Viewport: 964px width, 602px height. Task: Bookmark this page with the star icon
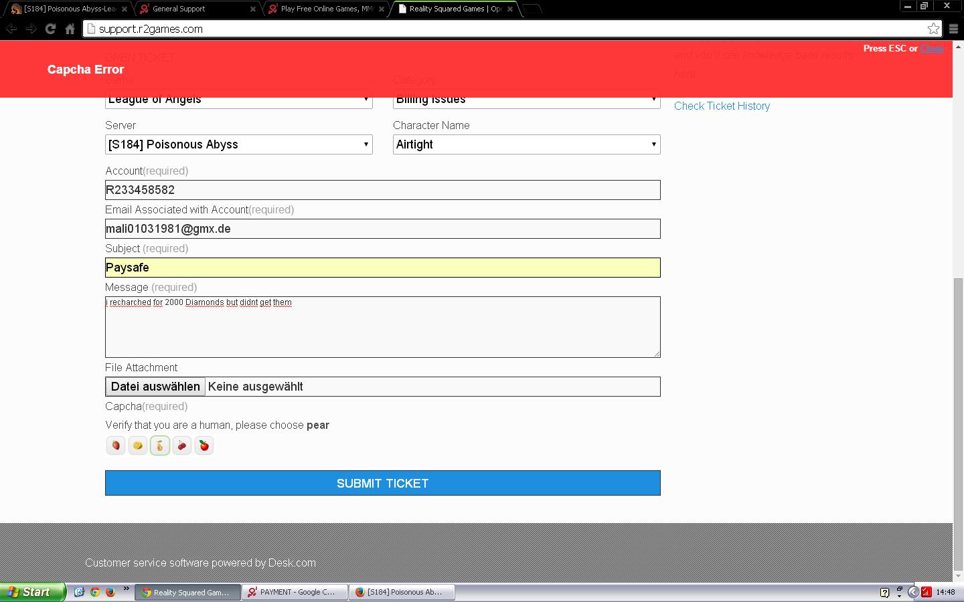pos(933,29)
